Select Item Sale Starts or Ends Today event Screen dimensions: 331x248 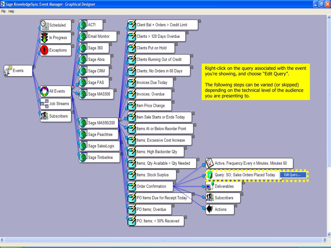click(x=160, y=117)
